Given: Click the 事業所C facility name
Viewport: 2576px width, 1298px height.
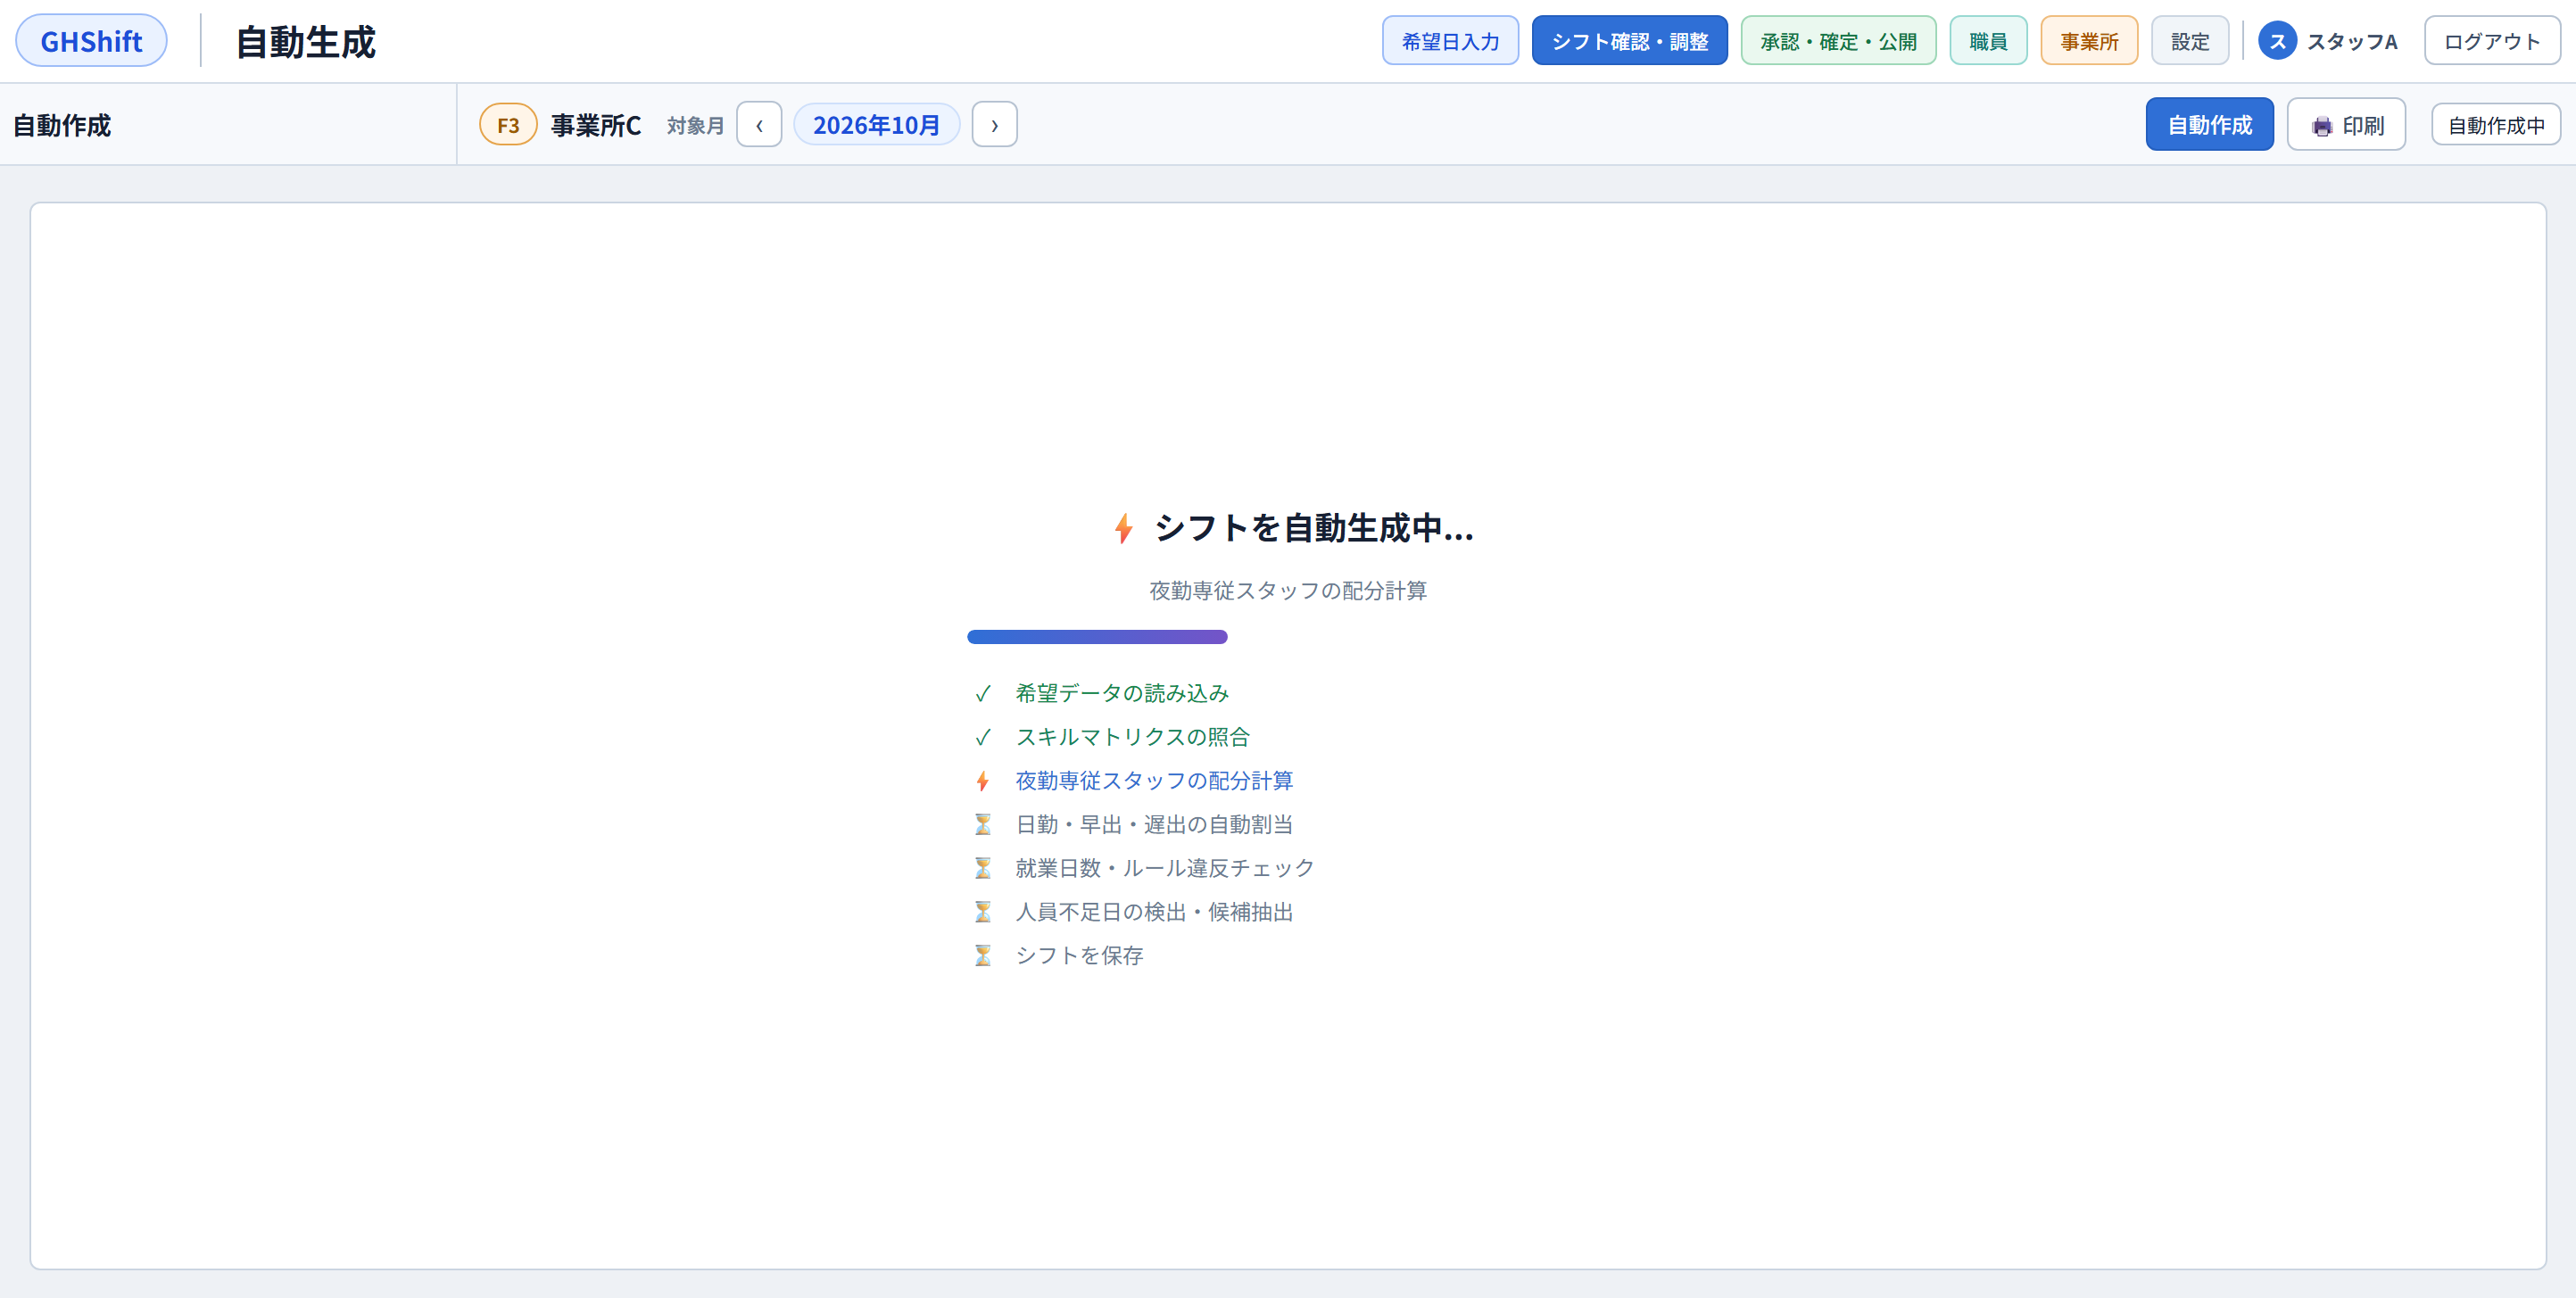Looking at the screenshot, I should 596,125.
